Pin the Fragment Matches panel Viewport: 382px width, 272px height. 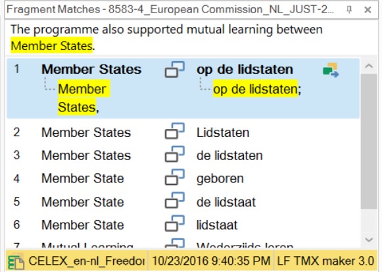tap(349, 10)
